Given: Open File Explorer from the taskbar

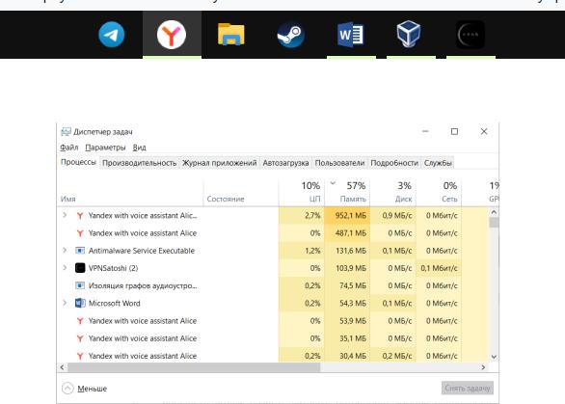Looking at the screenshot, I should 231,35.
